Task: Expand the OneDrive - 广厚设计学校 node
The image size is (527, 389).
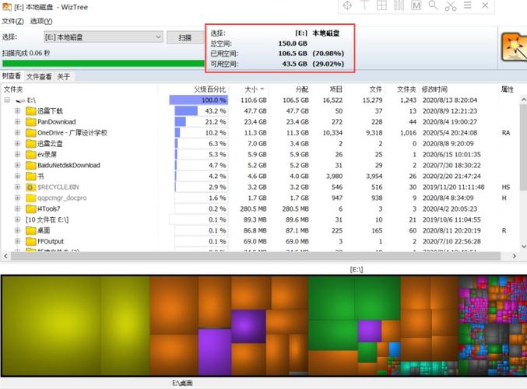Action: click(x=17, y=133)
